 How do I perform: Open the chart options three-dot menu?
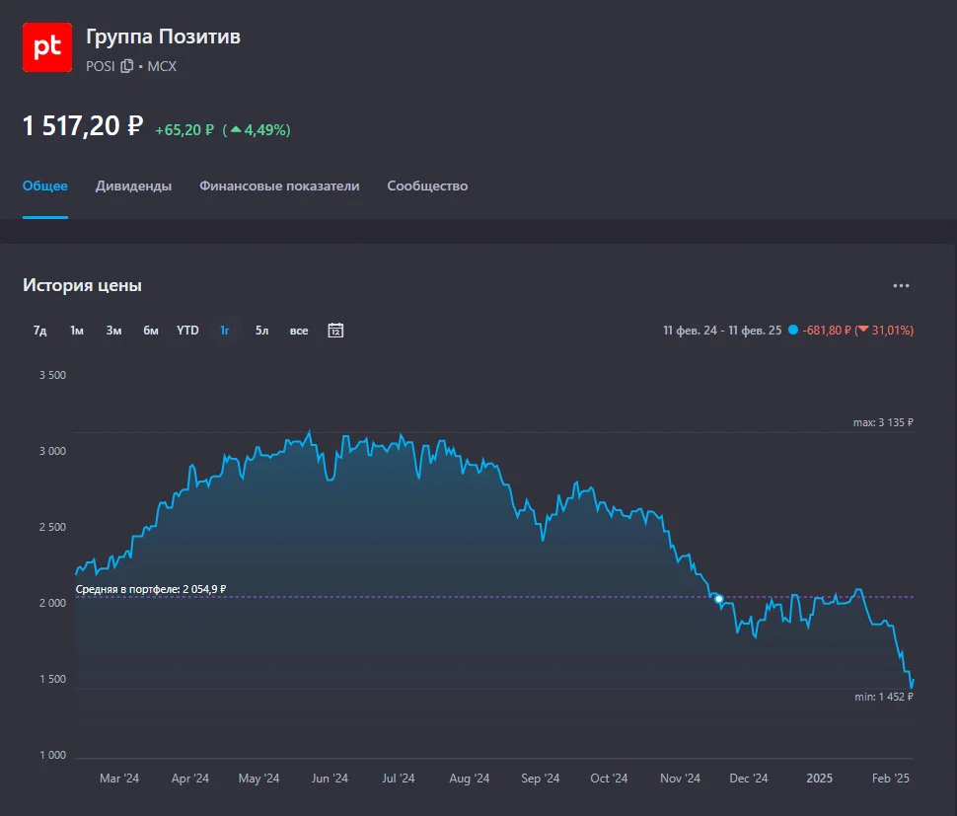[901, 285]
